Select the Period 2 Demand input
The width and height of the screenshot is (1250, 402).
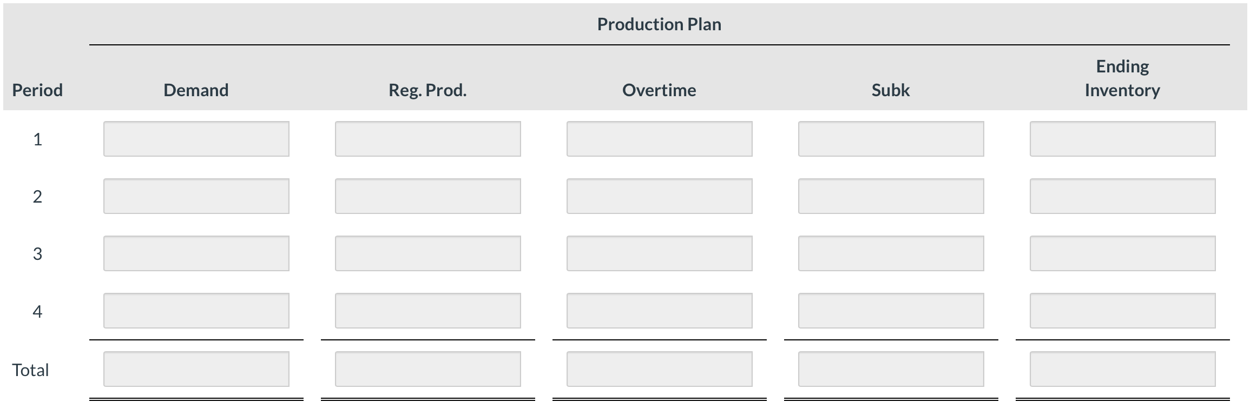(196, 196)
